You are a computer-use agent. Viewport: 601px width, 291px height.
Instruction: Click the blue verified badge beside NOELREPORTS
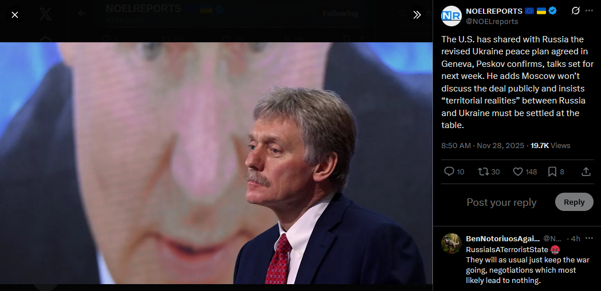point(552,11)
